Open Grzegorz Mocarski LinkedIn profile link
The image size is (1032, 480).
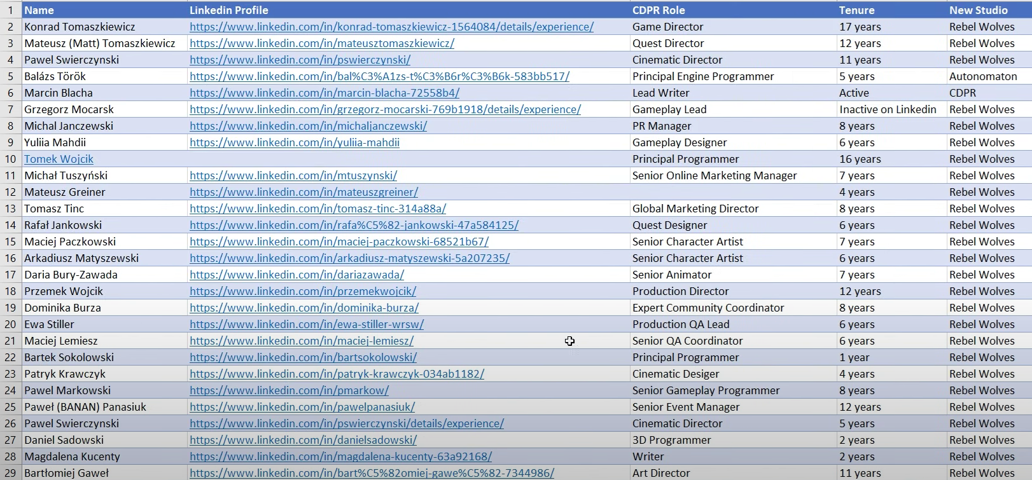[385, 109]
